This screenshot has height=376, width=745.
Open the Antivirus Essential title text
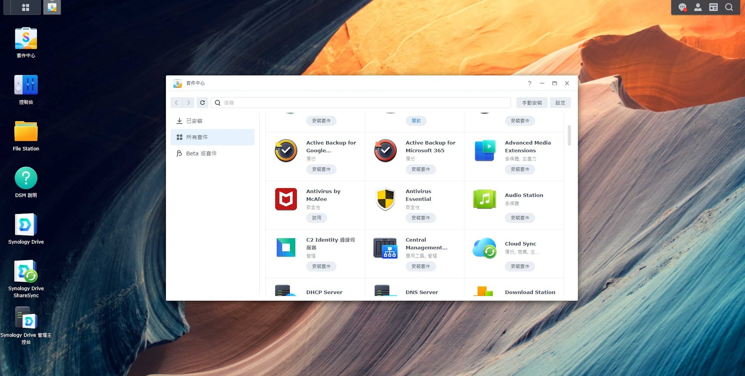pos(418,195)
